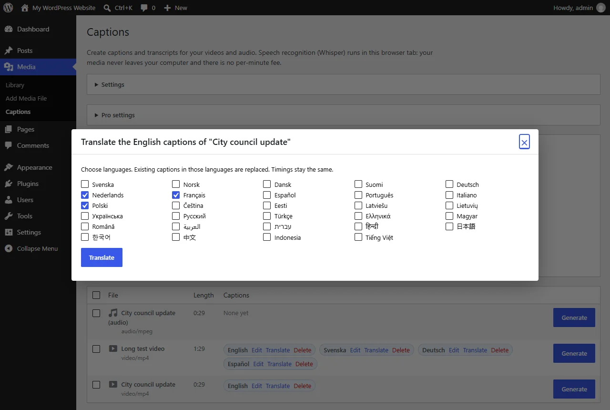The image size is (610, 410).
Task: Click the audio note thumbnail of City council update
Action: tap(113, 313)
